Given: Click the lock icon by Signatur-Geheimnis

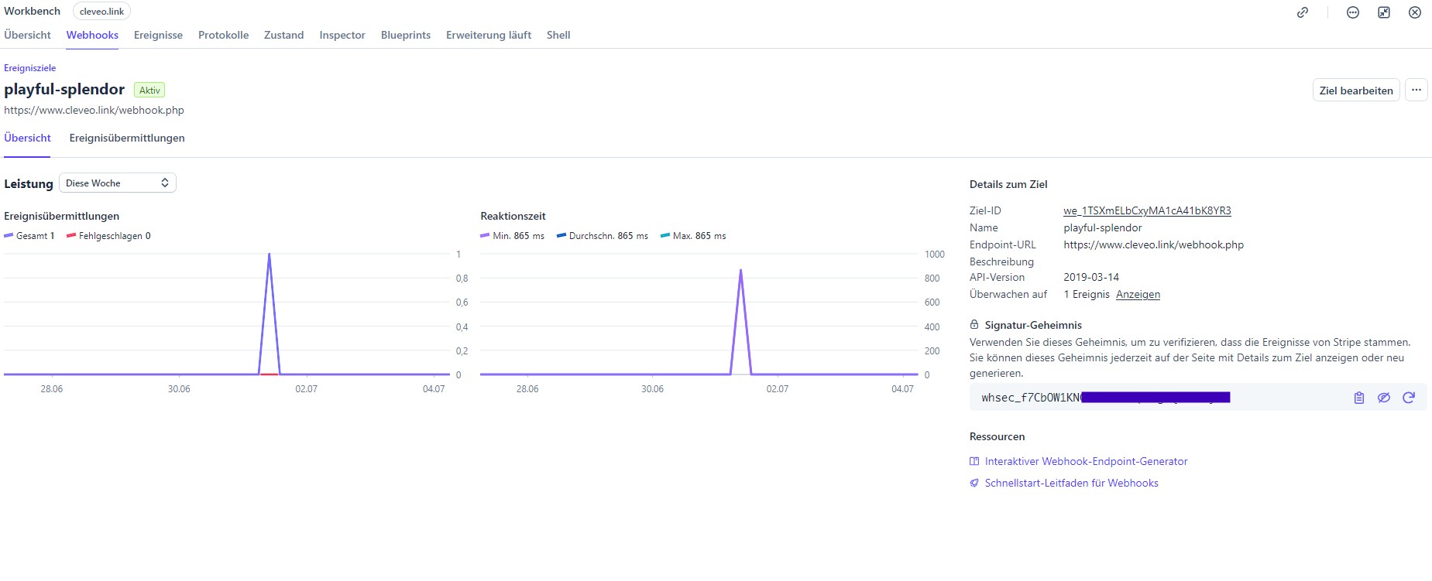Looking at the screenshot, I should [x=974, y=325].
